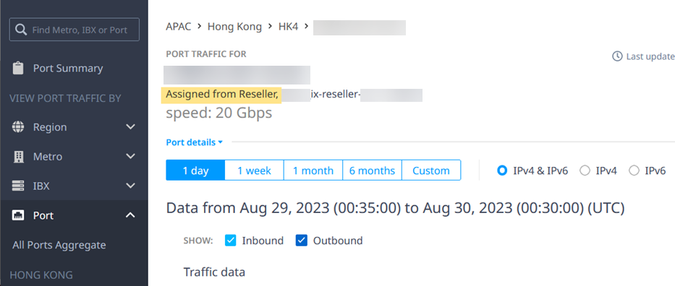
Task: Go to Hong Kong breadcrumb link
Action: tap(234, 27)
